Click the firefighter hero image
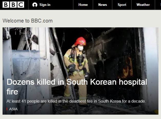This screenshot has width=161, height=119. [x=80, y=71]
